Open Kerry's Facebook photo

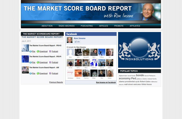pyautogui.click(x=78, y=63)
